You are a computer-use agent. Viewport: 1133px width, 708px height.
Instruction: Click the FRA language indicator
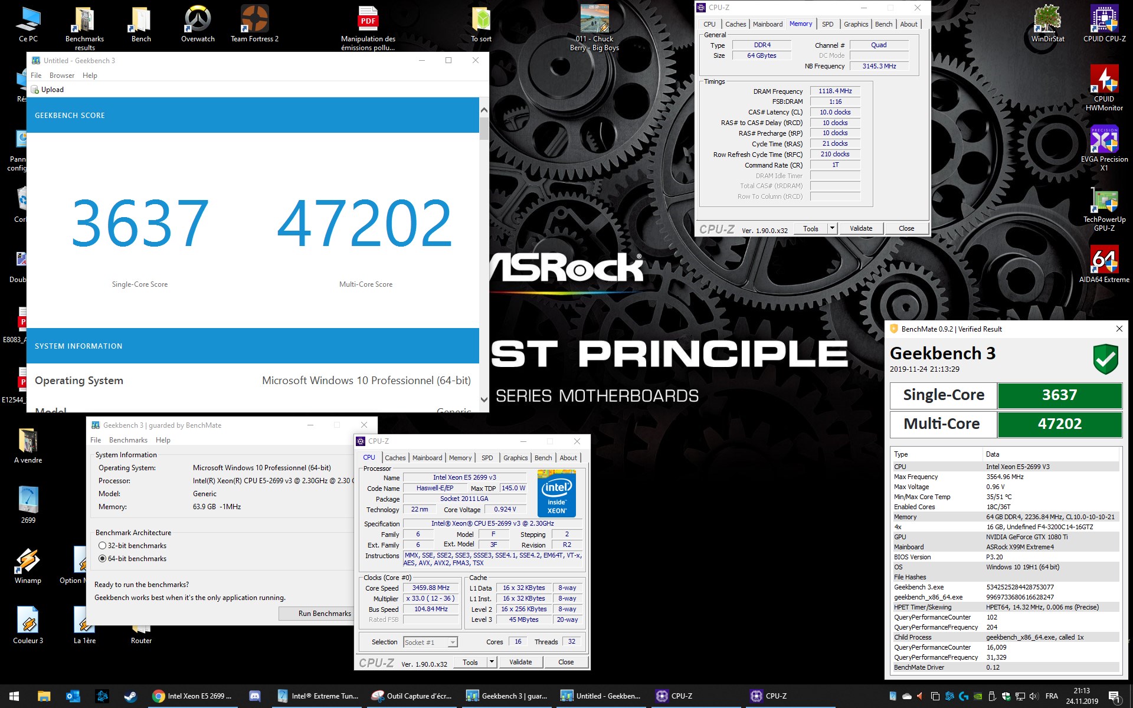1052,696
